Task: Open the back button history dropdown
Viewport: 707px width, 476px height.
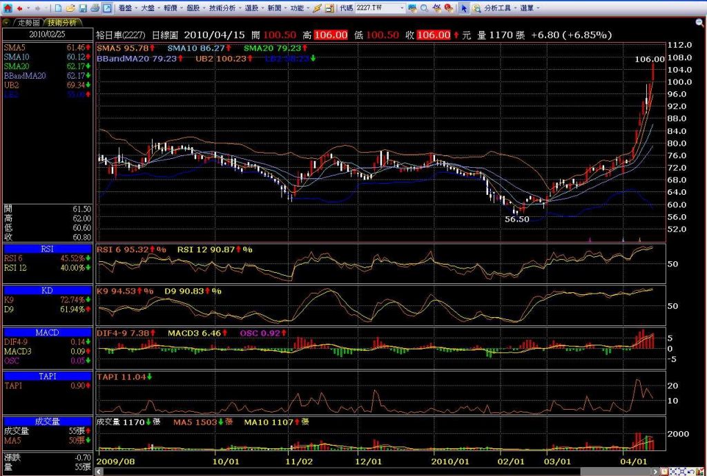Action: pos(28,8)
